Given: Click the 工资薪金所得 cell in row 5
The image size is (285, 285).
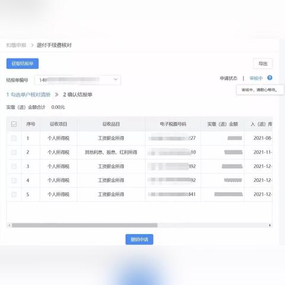Looking at the screenshot, I should 111,194.
